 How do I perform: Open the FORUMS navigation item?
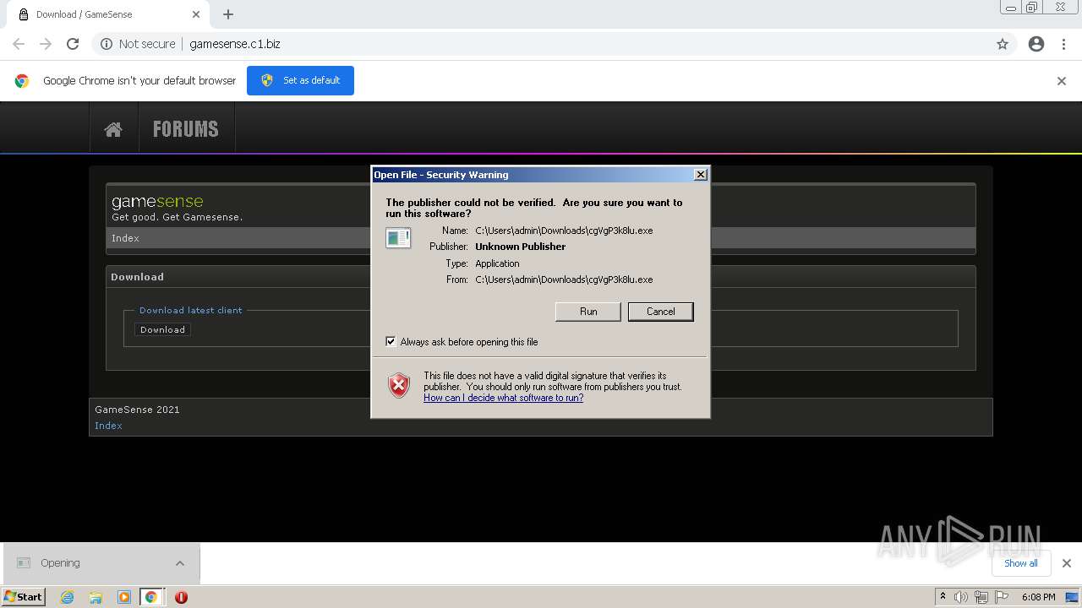click(186, 129)
